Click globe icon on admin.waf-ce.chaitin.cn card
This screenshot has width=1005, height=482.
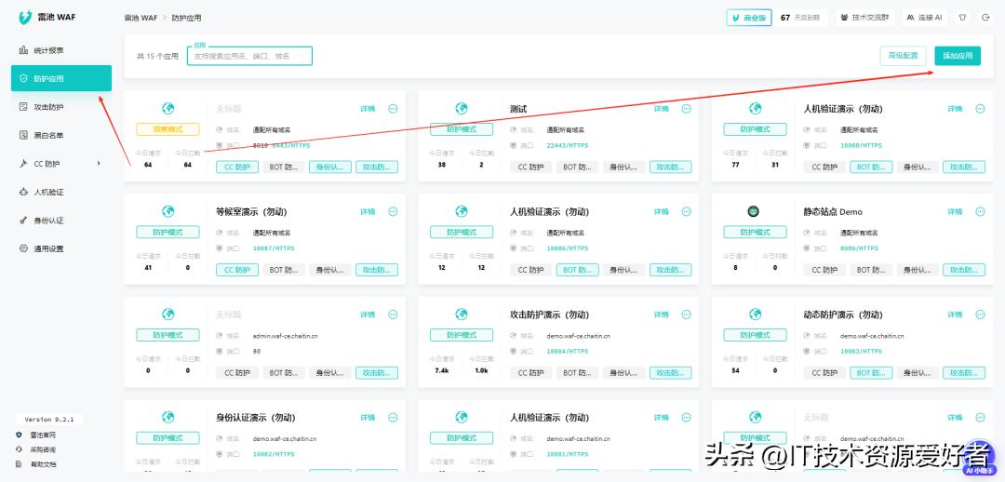pyautogui.click(x=167, y=315)
